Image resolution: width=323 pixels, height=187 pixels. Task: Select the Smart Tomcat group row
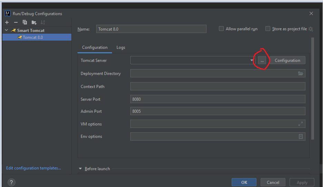coord(37,30)
